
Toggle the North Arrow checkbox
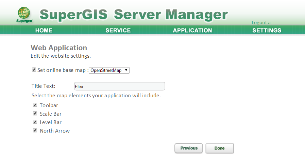tap(35, 131)
